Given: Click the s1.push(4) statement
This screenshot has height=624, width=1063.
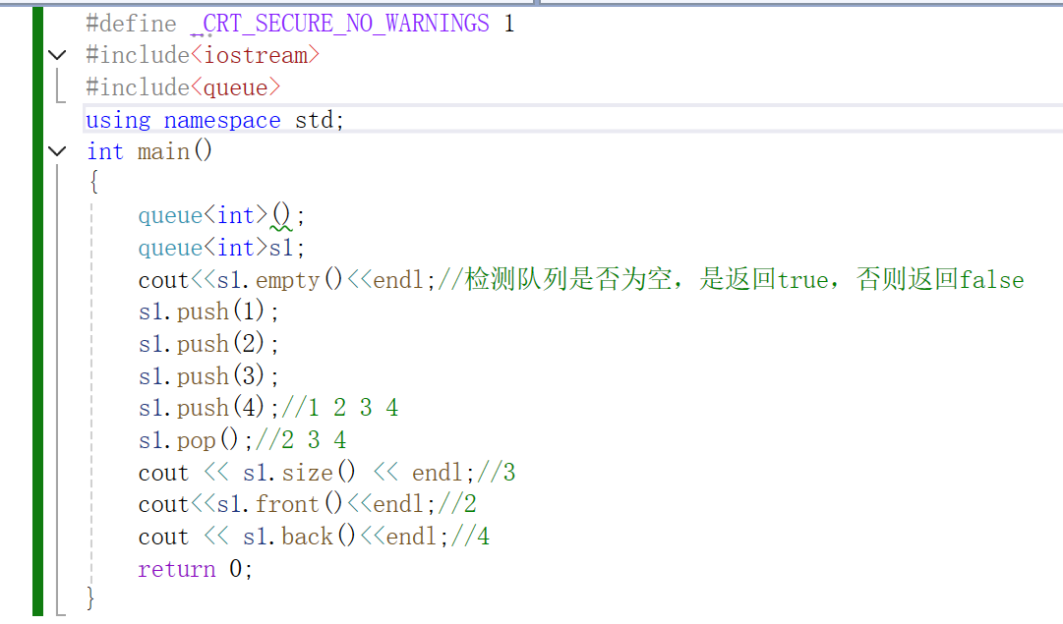Looking at the screenshot, I should click(208, 408).
